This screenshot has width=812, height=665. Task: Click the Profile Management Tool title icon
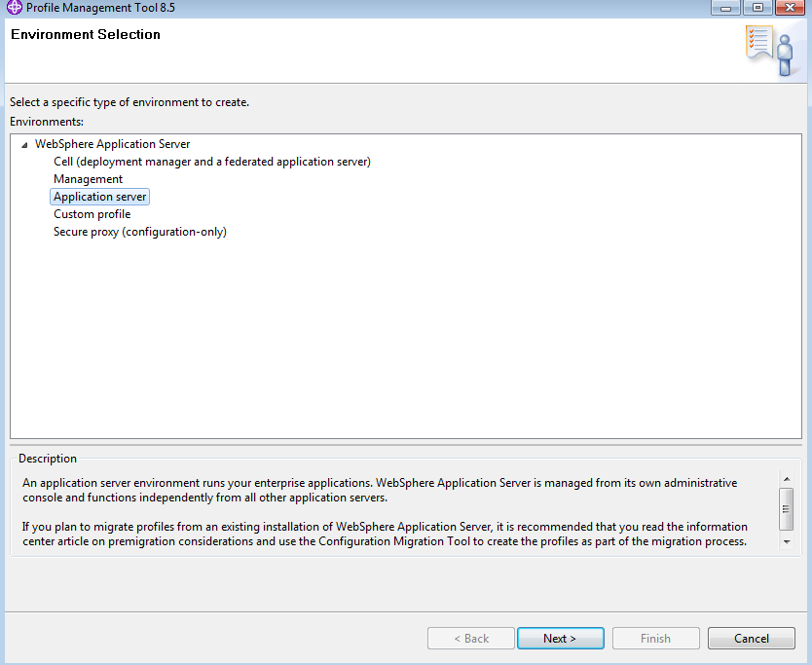[14, 7]
